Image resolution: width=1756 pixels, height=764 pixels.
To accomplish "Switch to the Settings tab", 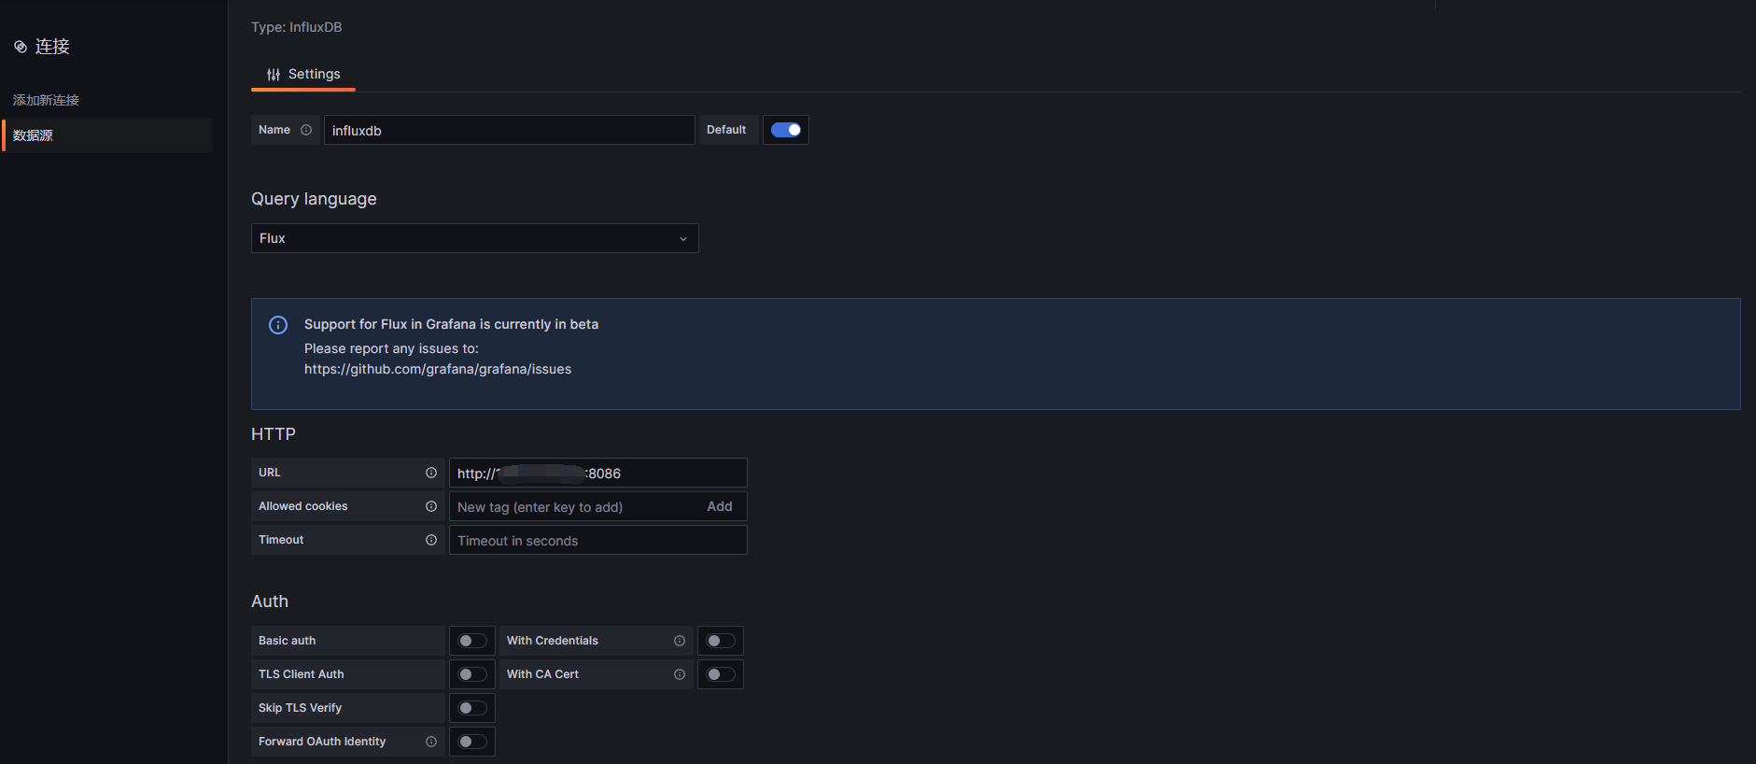I will [303, 75].
